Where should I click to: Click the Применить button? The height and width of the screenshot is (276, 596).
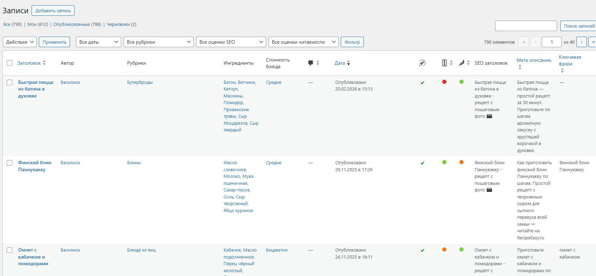click(x=54, y=42)
